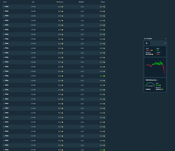The image size is (175, 151).
Task: Click the Live Stats chart icon
Action: 145,39
